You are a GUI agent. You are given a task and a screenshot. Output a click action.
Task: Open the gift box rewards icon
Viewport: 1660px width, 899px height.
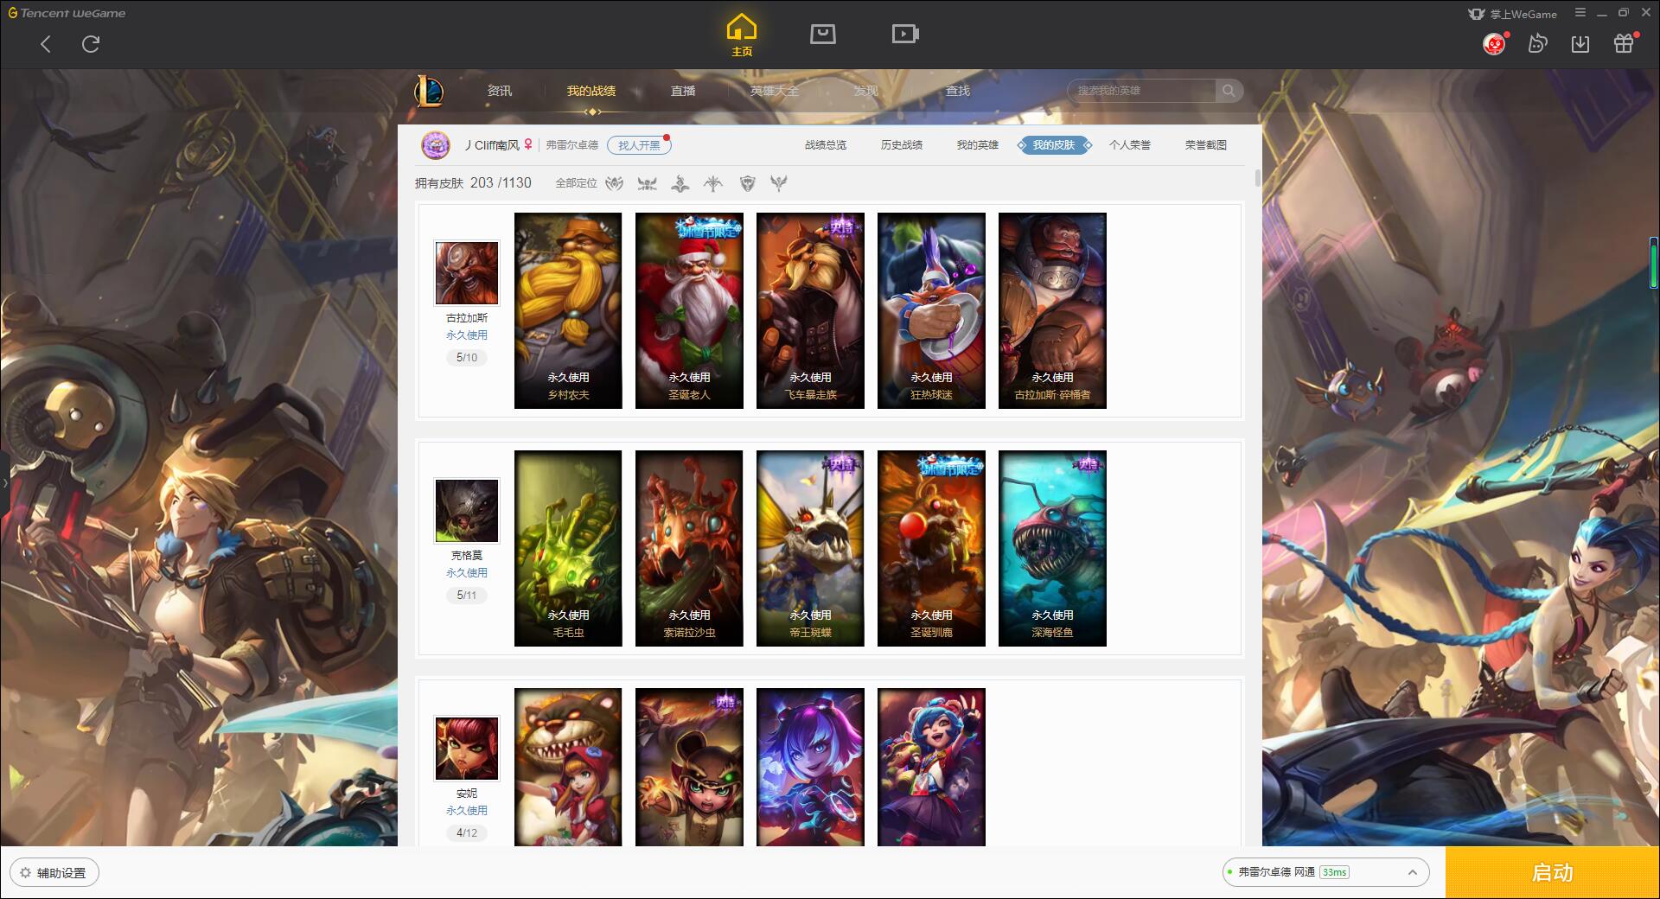click(1624, 43)
